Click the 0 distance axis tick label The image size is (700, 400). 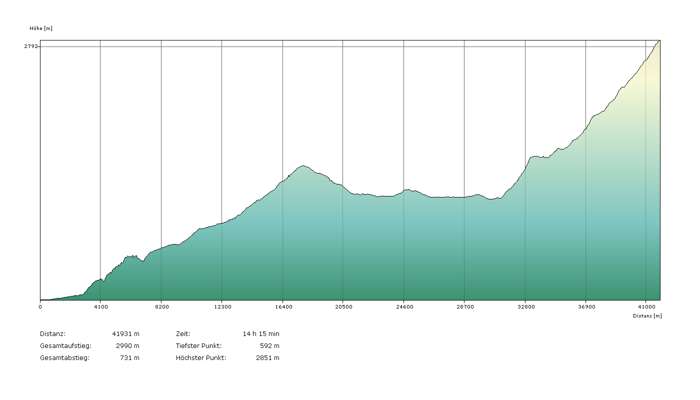point(40,307)
